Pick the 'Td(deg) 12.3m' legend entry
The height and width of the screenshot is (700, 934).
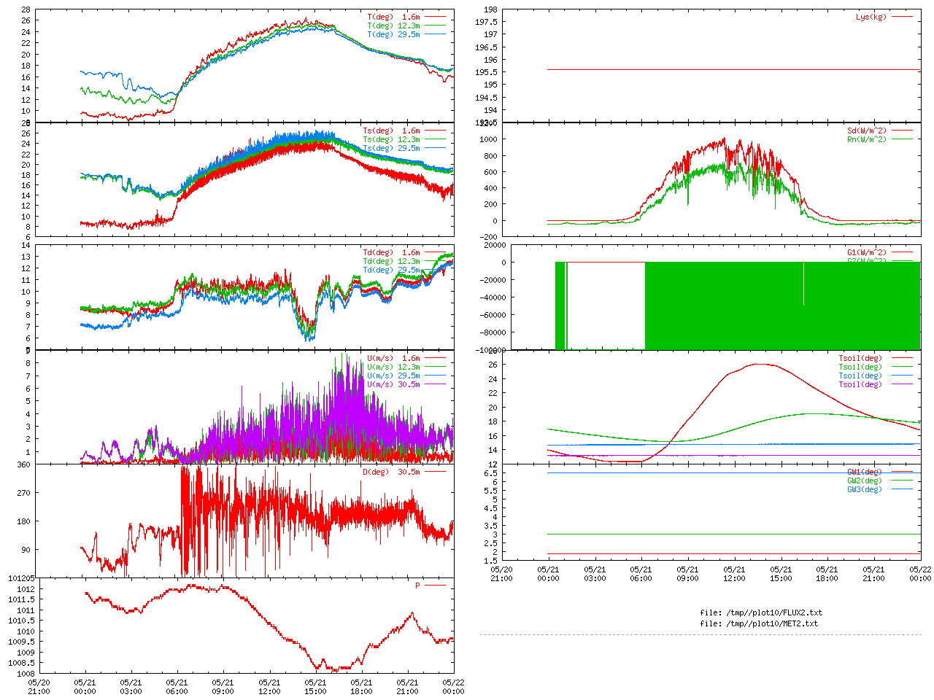[x=392, y=262]
